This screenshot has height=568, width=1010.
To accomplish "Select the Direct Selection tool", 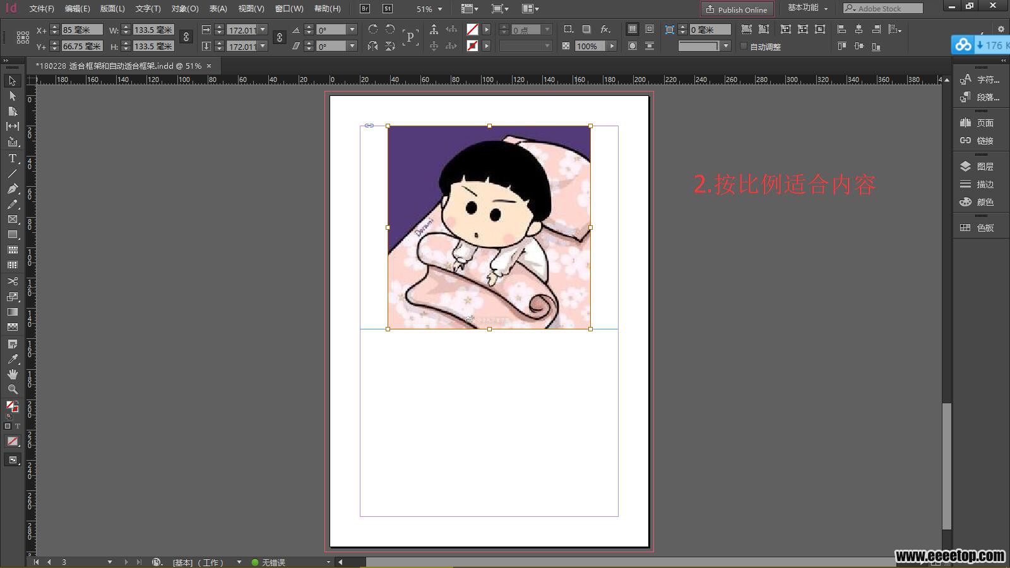I will pos(12,96).
